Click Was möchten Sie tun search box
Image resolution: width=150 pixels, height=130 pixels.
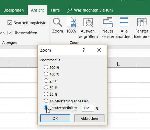click(x=93, y=10)
